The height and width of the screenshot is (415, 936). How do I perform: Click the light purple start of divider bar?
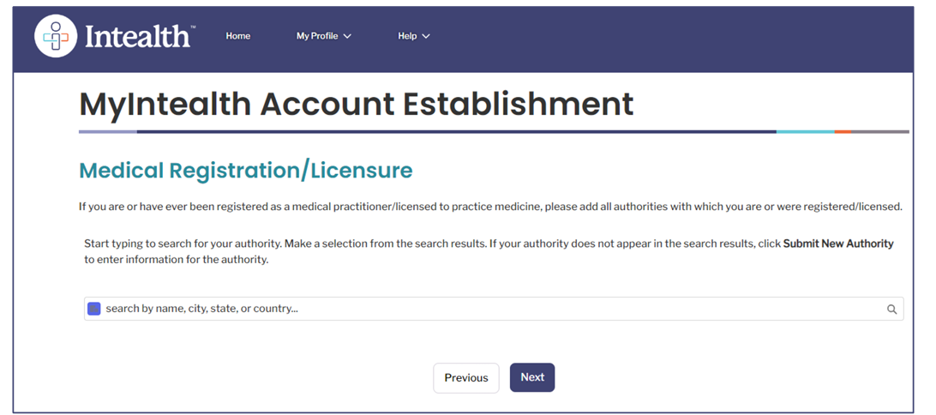pos(107,131)
